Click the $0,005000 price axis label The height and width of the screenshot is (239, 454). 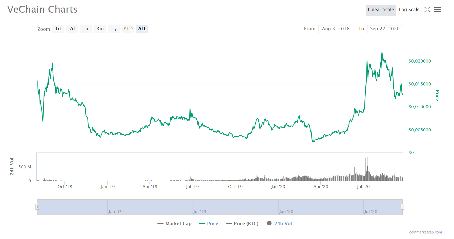coord(420,130)
